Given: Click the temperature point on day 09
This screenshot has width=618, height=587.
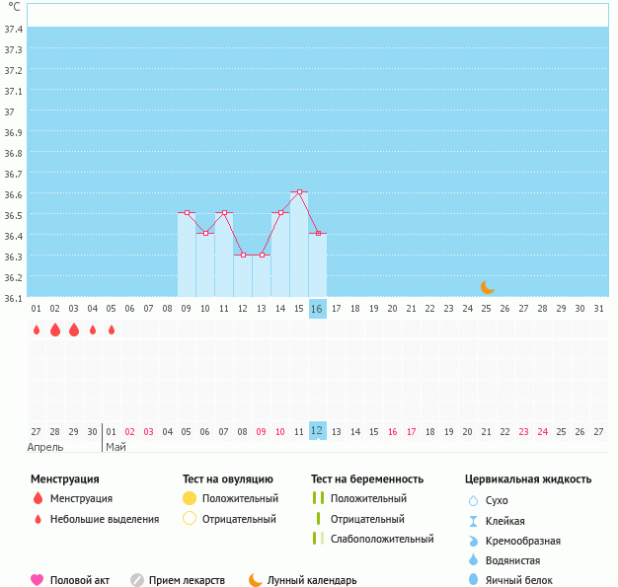Looking at the screenshot, I should point(187,212).
